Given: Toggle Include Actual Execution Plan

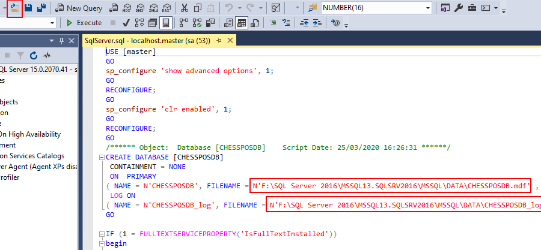Looking at the screenshot, I should [x=184, y=23].
